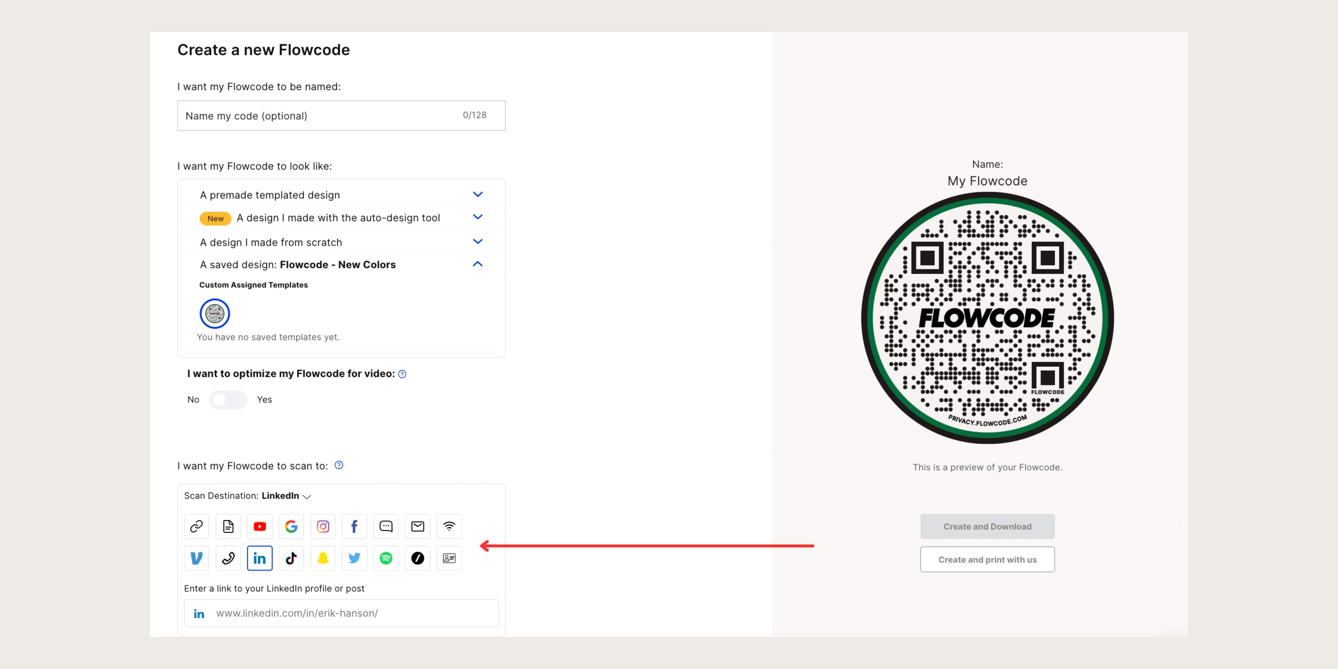Click the "Create a new Flowcode" heading

point(264,50)
